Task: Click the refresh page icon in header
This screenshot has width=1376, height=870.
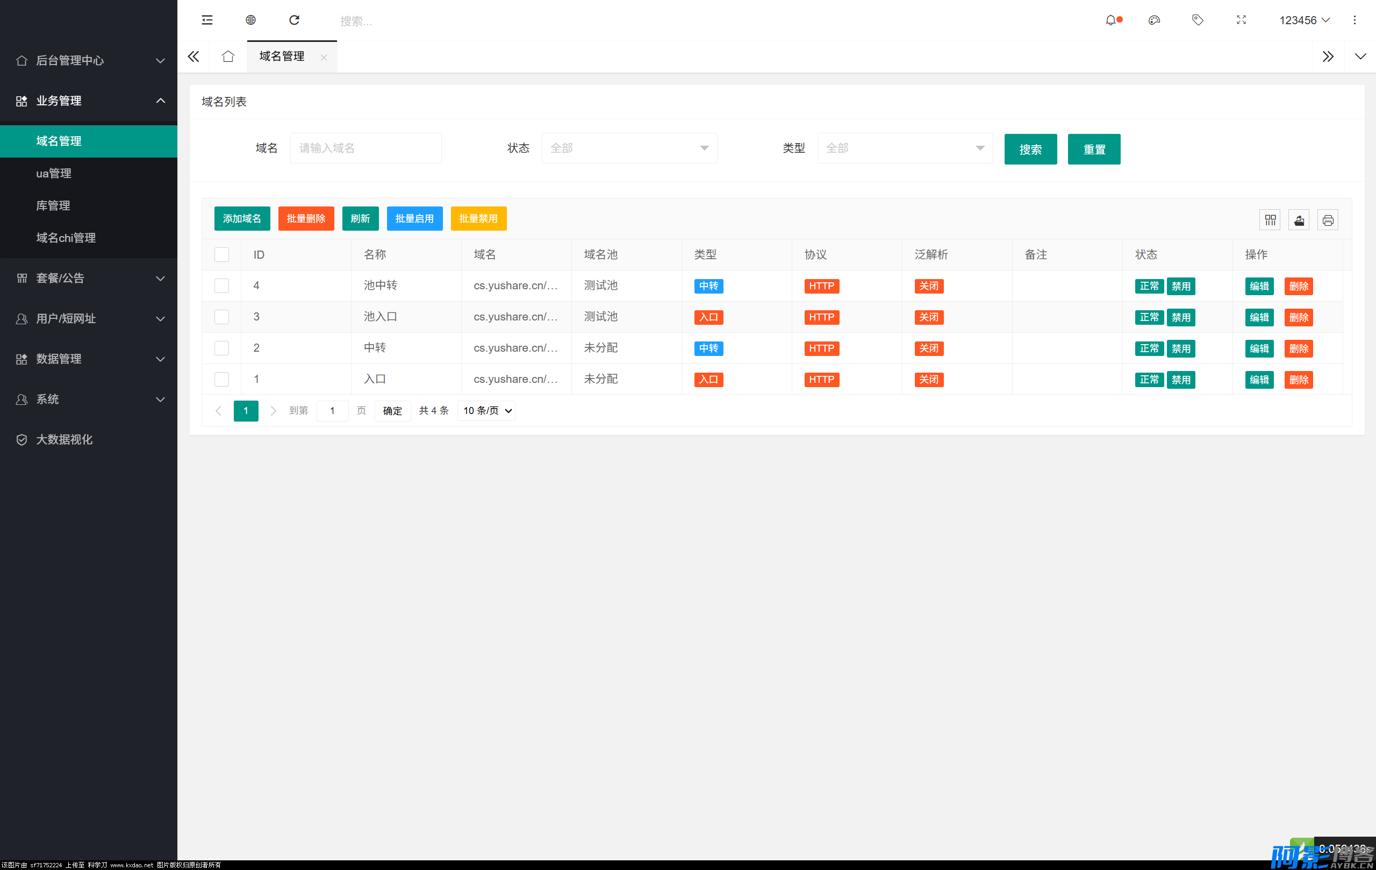Action: (x=295, y=20)
